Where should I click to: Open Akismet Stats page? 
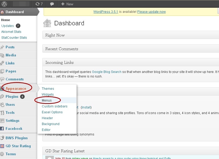(11, 32)
